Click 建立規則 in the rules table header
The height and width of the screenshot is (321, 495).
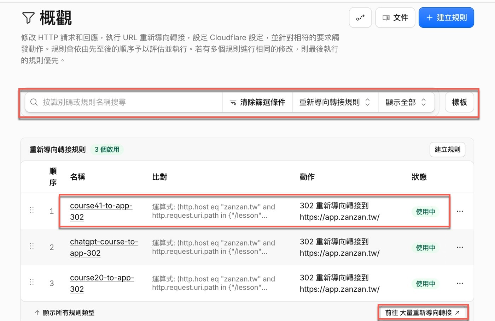[x=447, y=150]
